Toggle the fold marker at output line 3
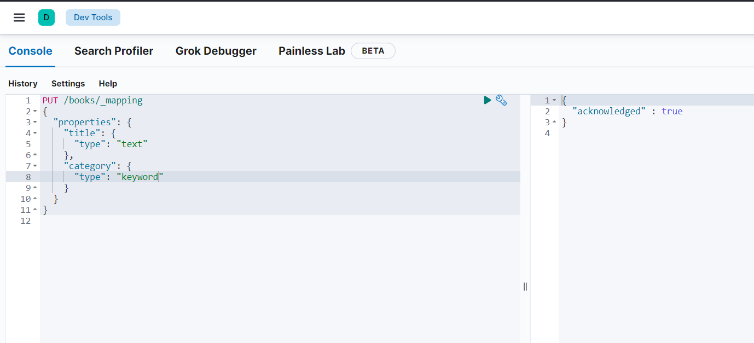 point(554,123)
